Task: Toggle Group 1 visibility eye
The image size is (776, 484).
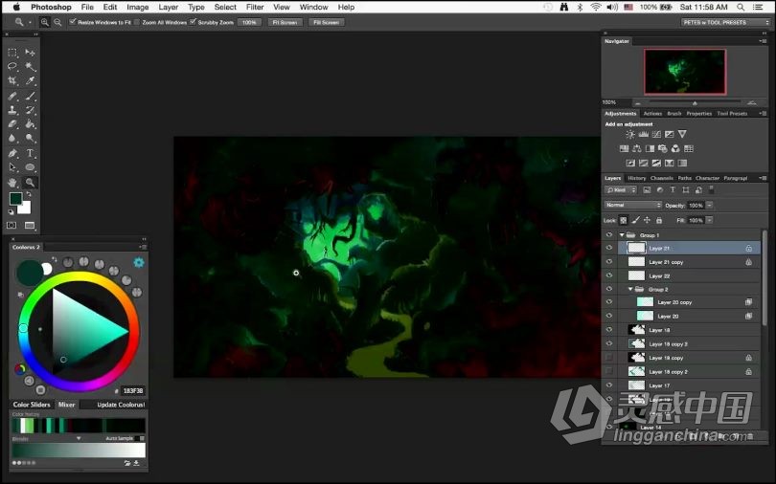Action: (x=609, y=235)
